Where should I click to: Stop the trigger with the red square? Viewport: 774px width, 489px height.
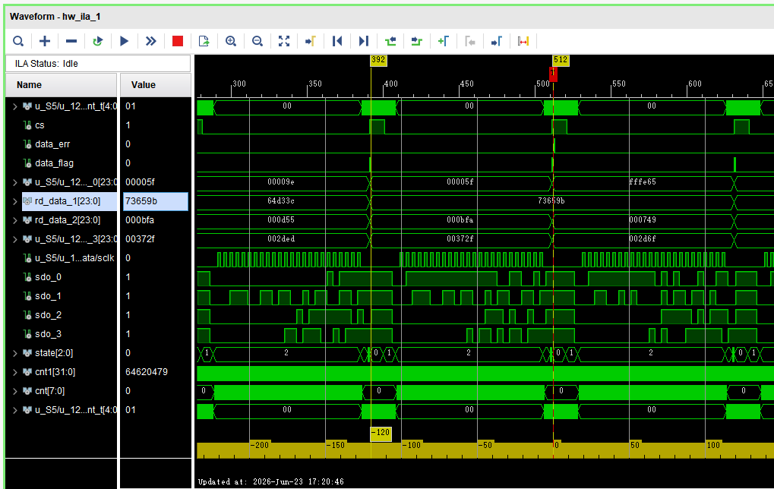[x=178, y=41]
